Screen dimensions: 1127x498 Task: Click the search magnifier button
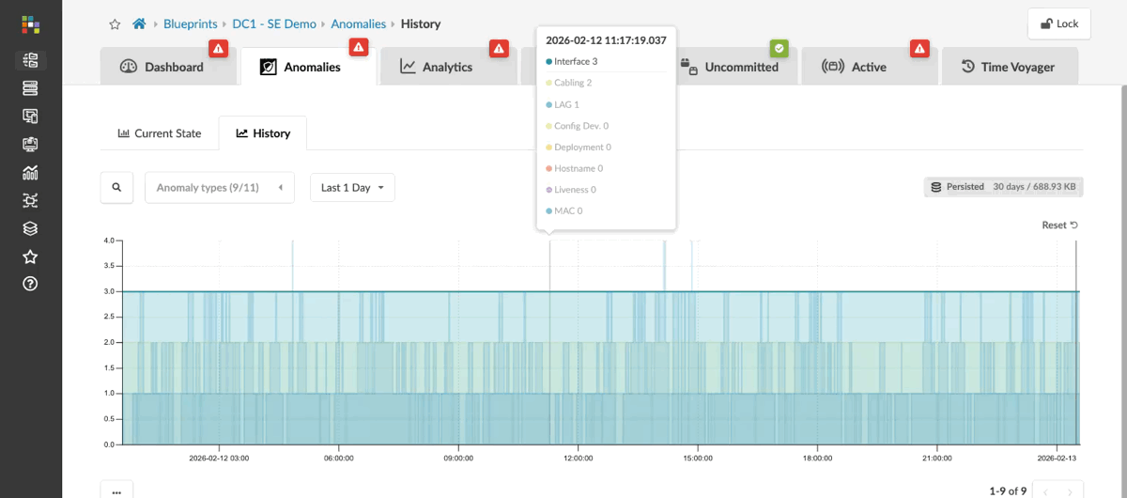(x=116, y=187)
